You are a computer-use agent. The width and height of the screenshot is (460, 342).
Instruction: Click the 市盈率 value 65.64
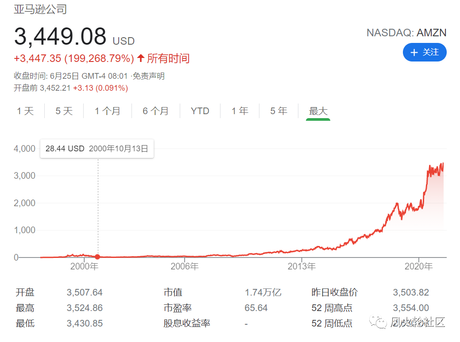(x=256, y=308)
